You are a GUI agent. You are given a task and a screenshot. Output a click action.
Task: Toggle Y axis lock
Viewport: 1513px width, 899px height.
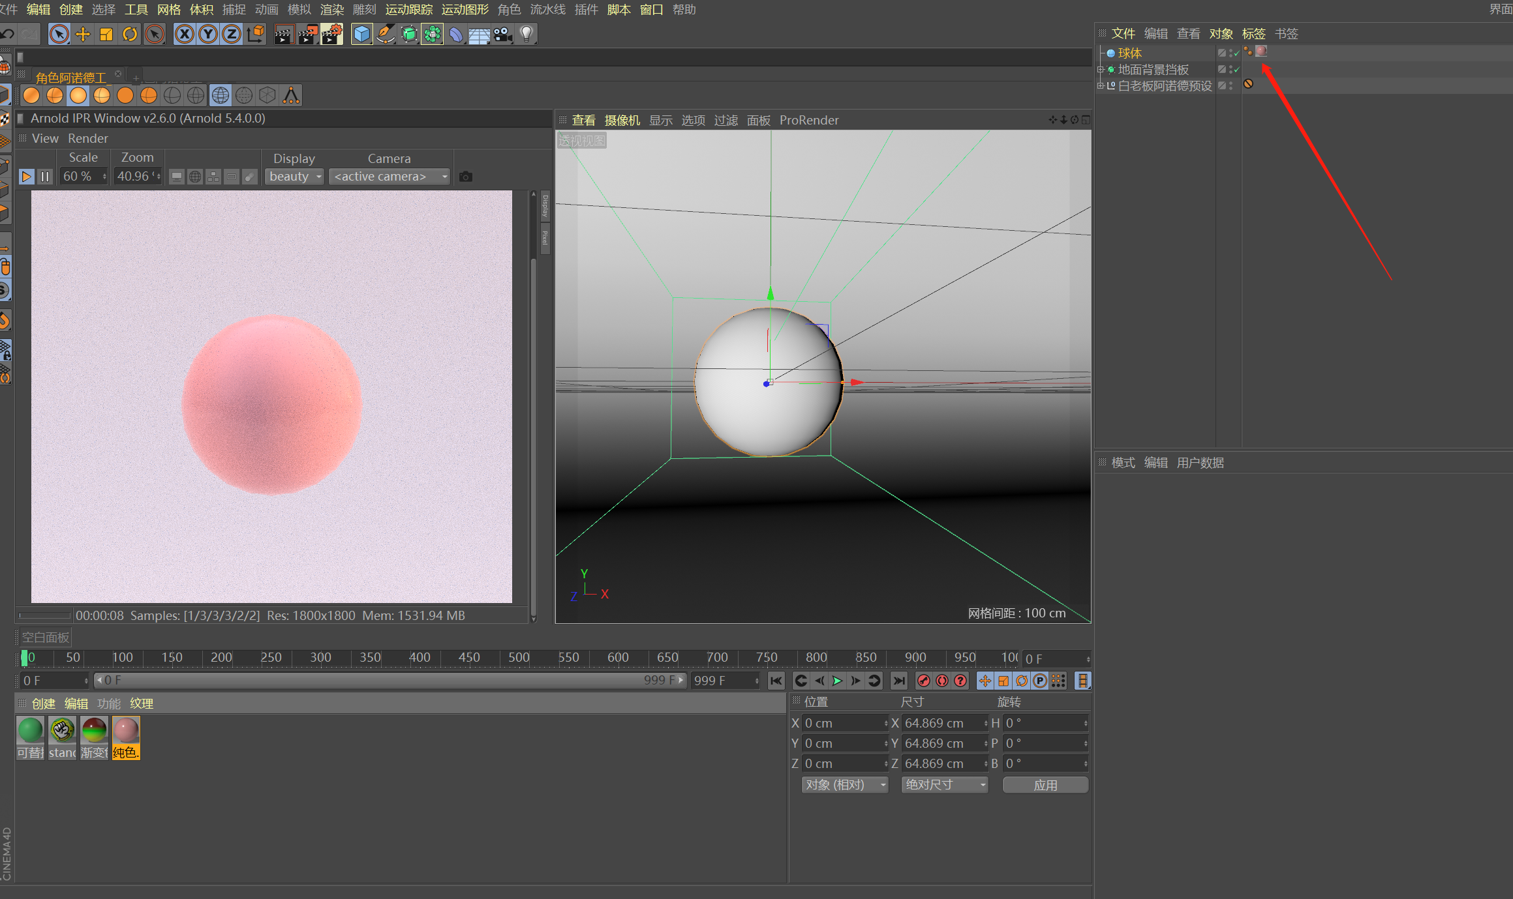(x=208, y=34)
